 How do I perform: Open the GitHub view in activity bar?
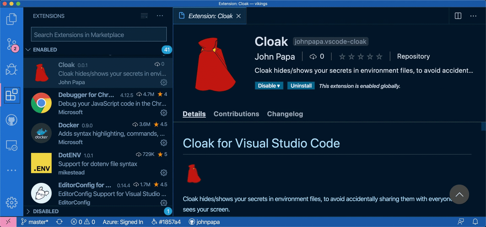point(11,120)
